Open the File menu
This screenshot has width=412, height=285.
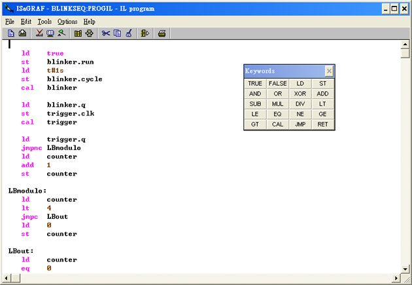[10, 22]
